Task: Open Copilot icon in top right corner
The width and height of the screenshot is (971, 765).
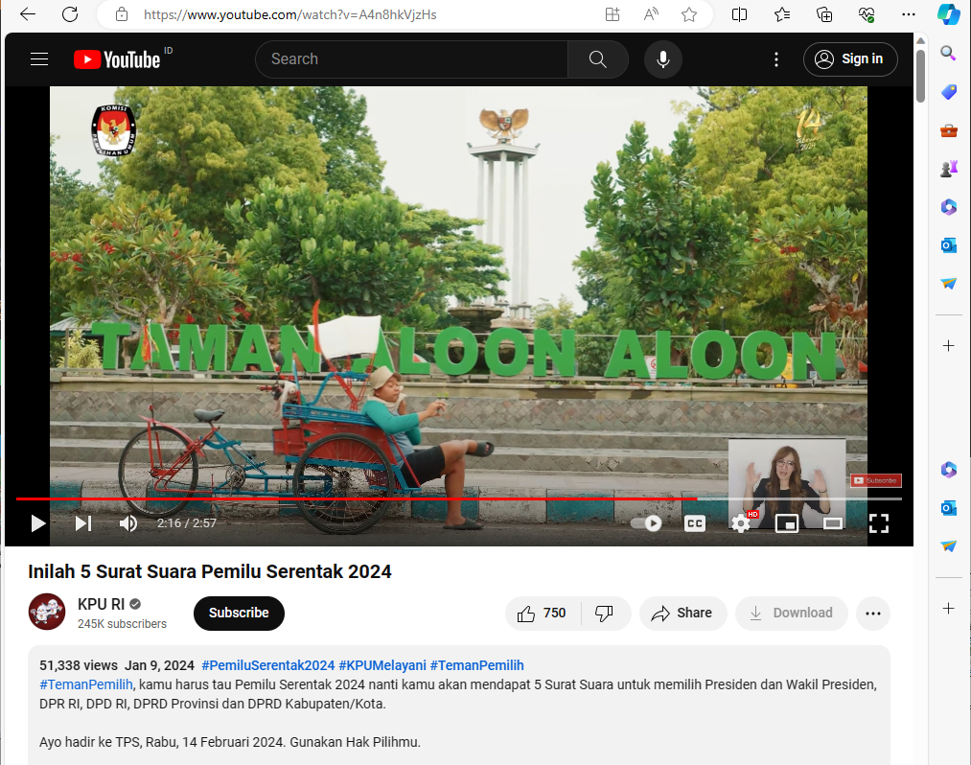Action: (949, 14)
